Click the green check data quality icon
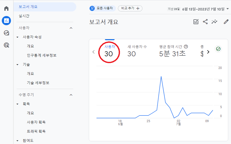This screenshot has height=144, width=231. coord(218,49)
